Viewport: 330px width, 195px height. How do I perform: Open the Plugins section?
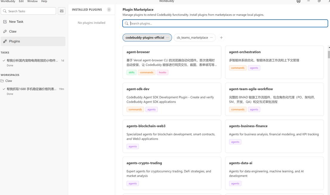pyautogui.click(x=33, y=41)
